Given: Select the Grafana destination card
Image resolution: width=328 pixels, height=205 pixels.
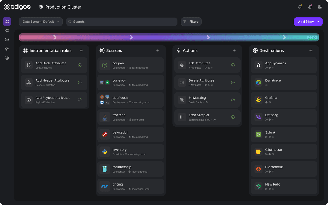Looking at the screenshot, I should (x=284, y=100).
